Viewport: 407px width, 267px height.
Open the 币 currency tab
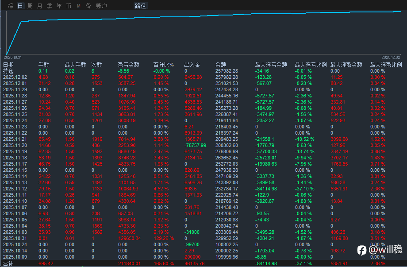tap(69, 6)
